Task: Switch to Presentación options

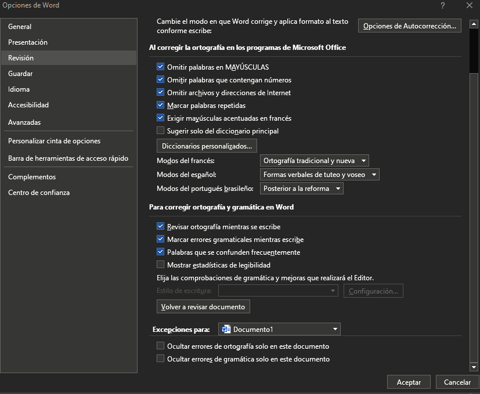Action: click(x=69, y=42)
